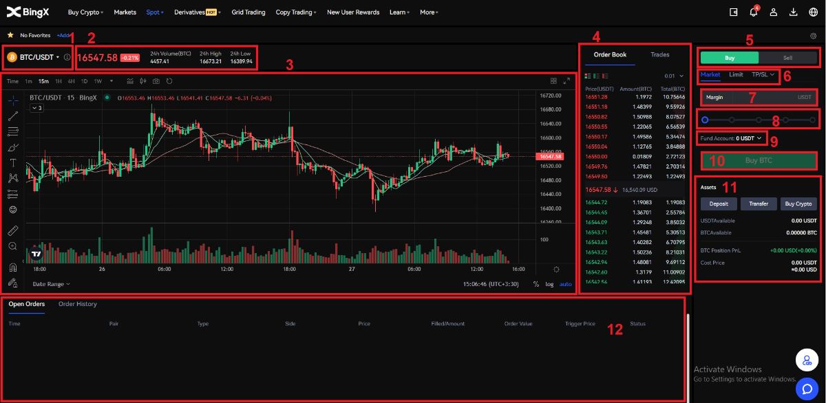
Task: Select the trend line drawing tool
Action: coord(13,116)
